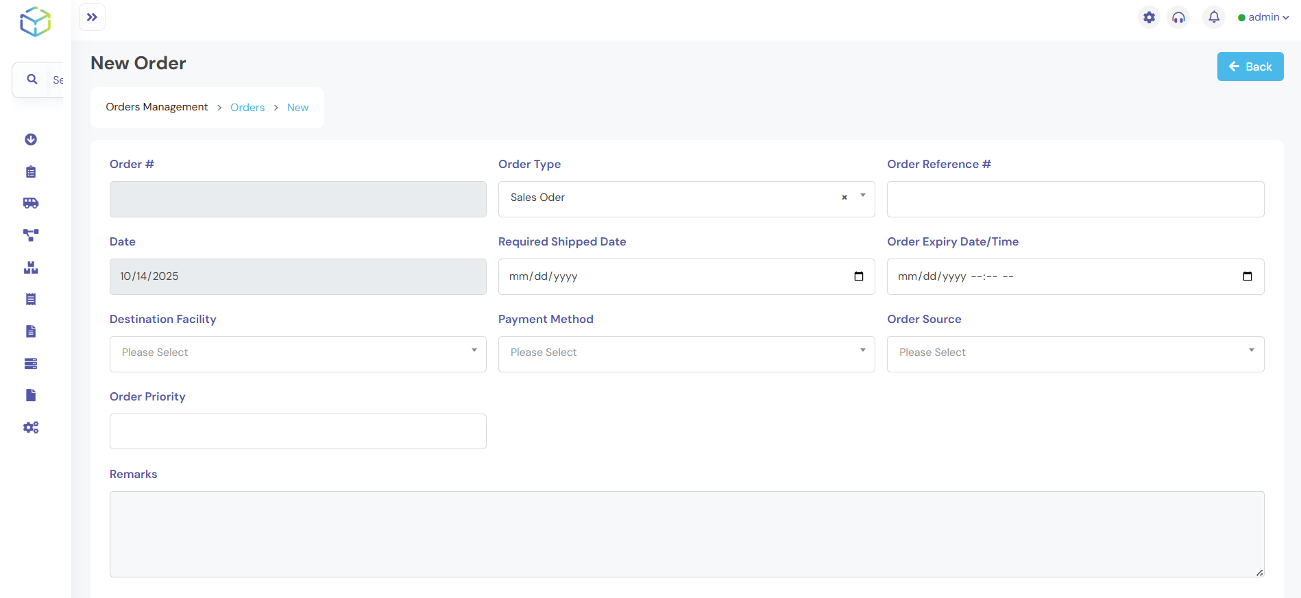Click the receipt sidebar icon
This screenshot has width=1301, height=598.
pyautogui.click(x=31, y=299)
